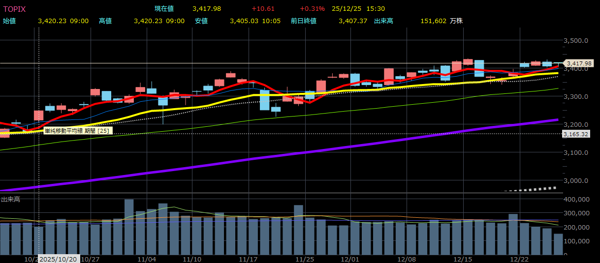600x263 pixels.
Task: Click the white dotted forecast line bottom right
Action: point(532,189)
